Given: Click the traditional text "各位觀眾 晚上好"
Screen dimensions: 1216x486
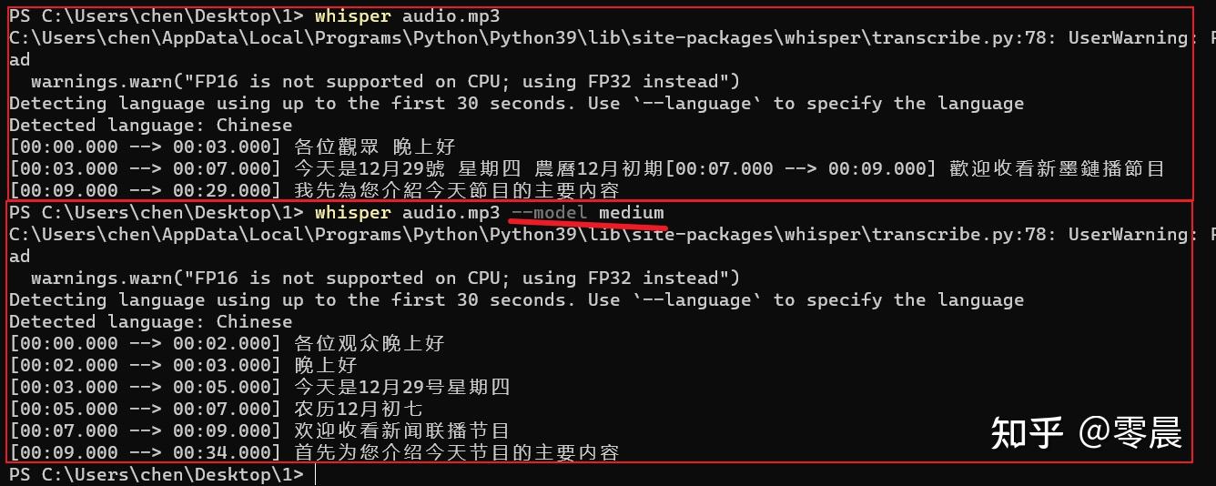Looking at the screenshot, I should (x=375, y=147).
